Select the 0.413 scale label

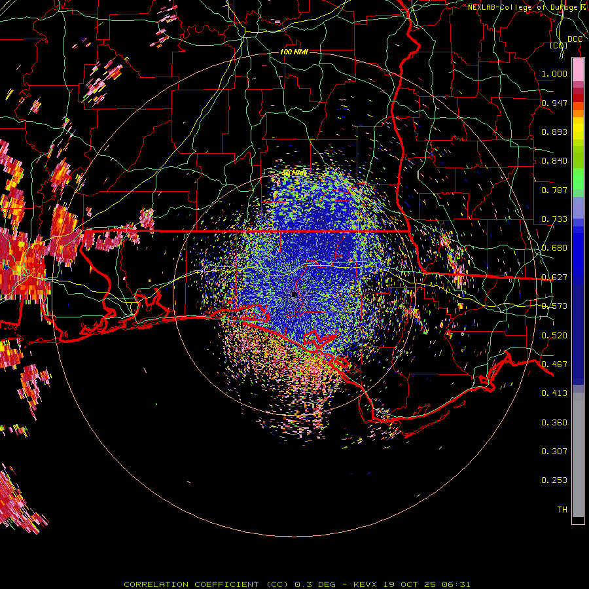click(x=554, y=393)
